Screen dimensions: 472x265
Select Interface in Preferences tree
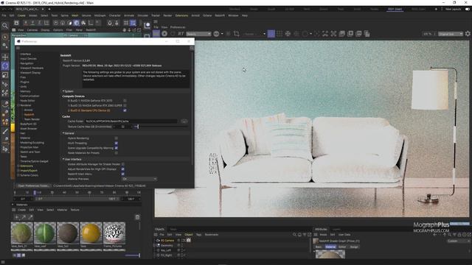pos(25,54)
